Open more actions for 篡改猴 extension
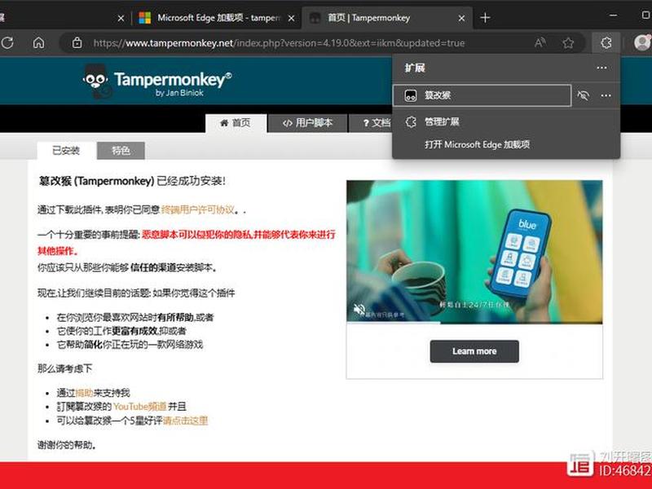The width and height of the screenshot is (652, 489). 606,95
